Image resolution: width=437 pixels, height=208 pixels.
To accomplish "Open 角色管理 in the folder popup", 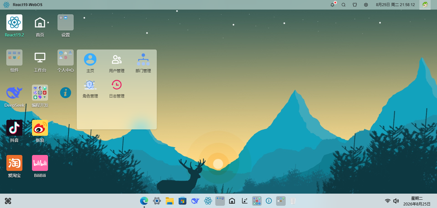I will click(x=90, y=85).
